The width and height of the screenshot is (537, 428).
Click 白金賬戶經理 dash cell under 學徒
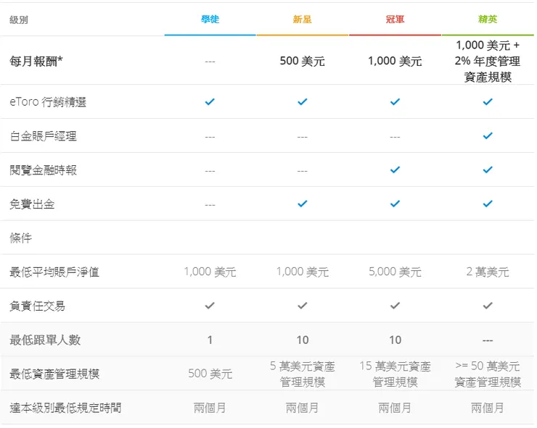click(210, 137)
